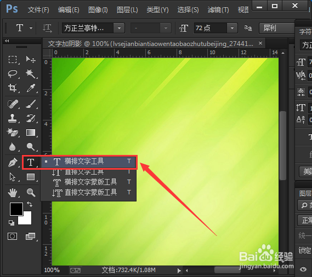Screen dimensions: 312x277
Task: Open the 滤镜(T) menu
Action: coord(218,9)
